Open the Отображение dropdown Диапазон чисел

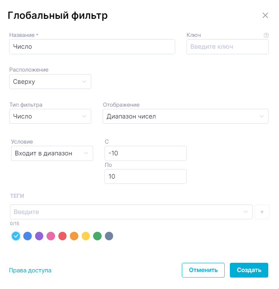pos(186,116)
